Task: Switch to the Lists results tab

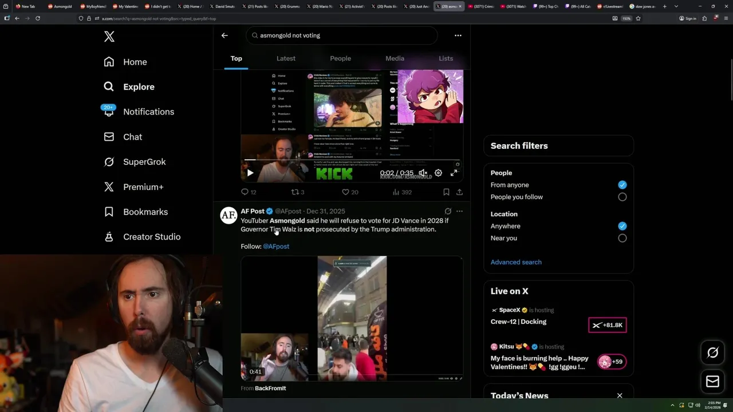Action: point(446,58)
